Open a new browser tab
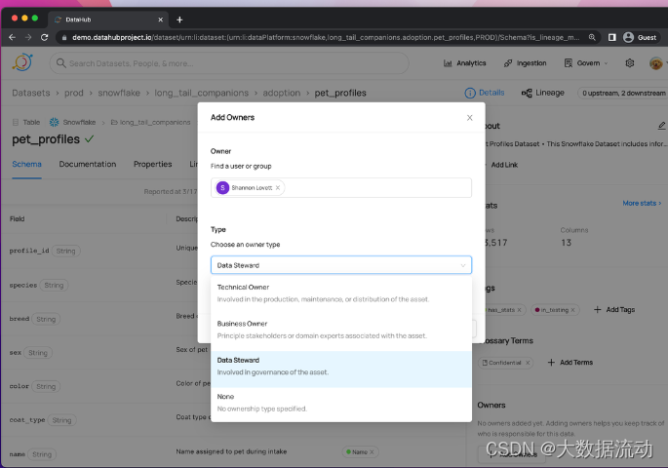This screenshot has height=468, width=668. tap(179, 19)
